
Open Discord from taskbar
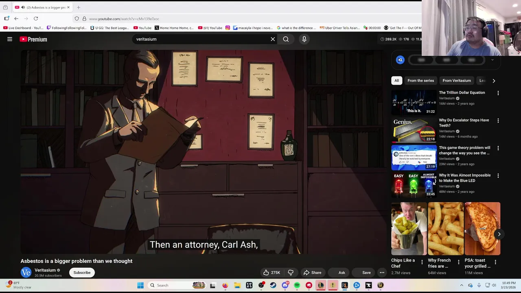pos(285,285)
